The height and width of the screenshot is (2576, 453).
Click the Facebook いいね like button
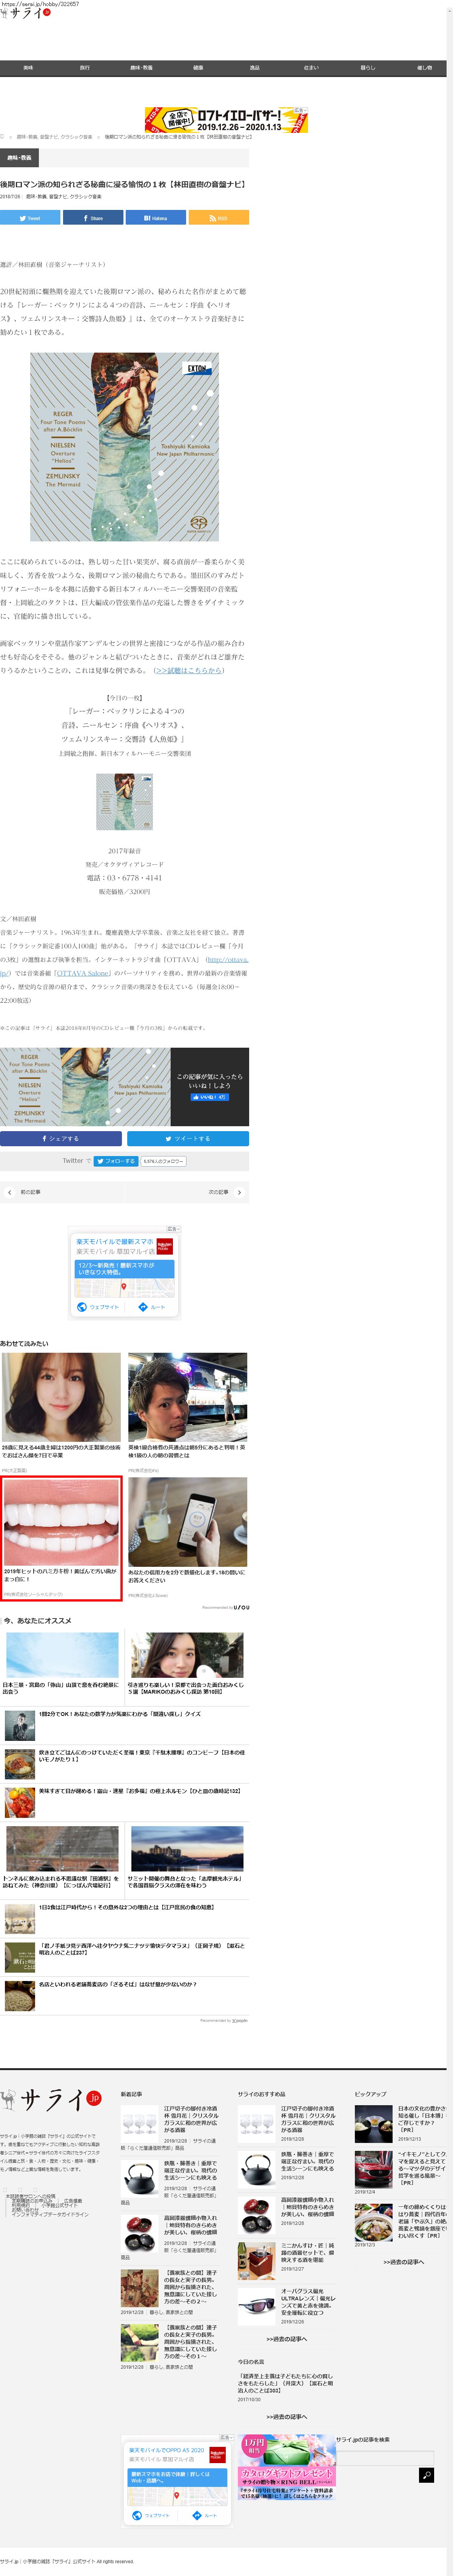click(209, 1097)
